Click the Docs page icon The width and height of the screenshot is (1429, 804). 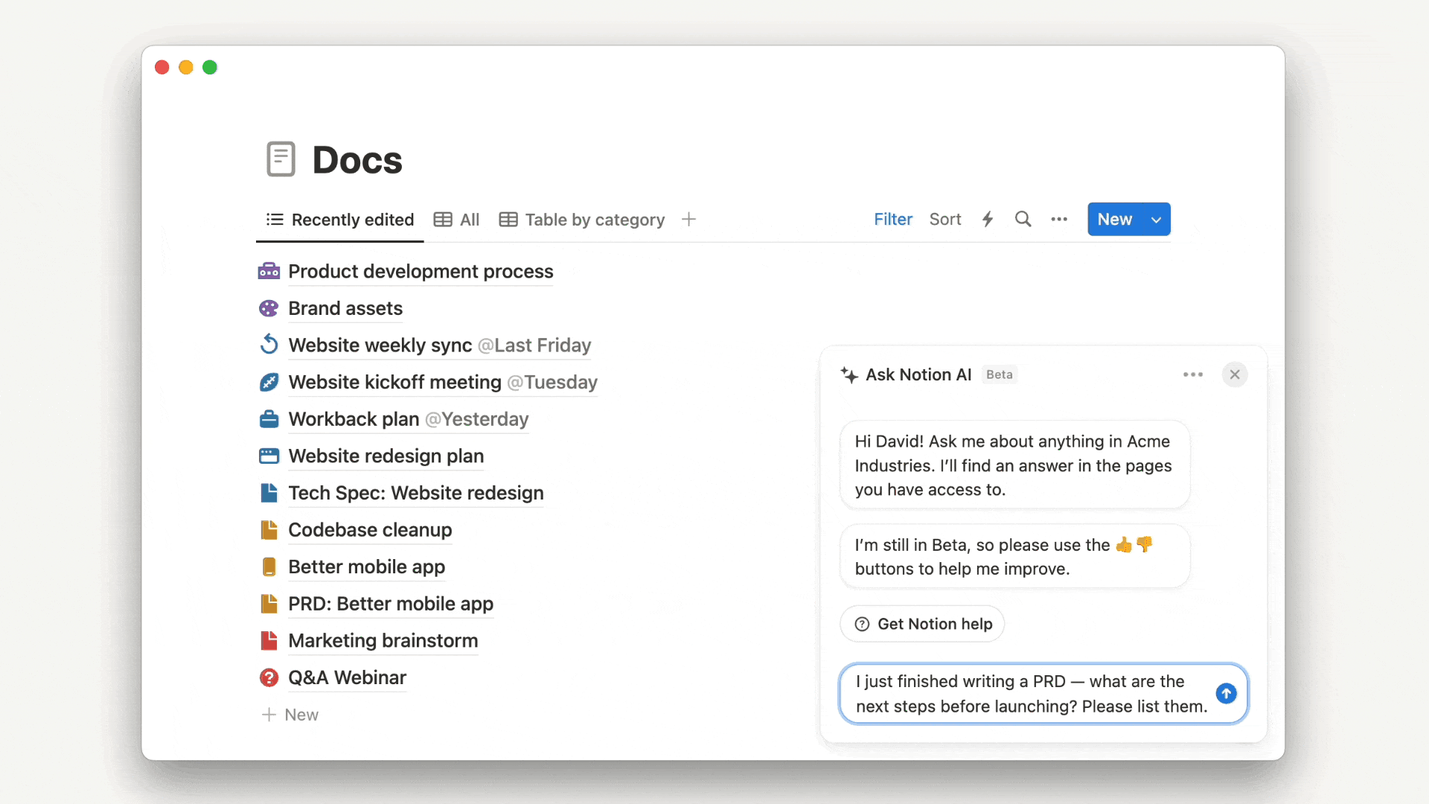click(281, 159)
